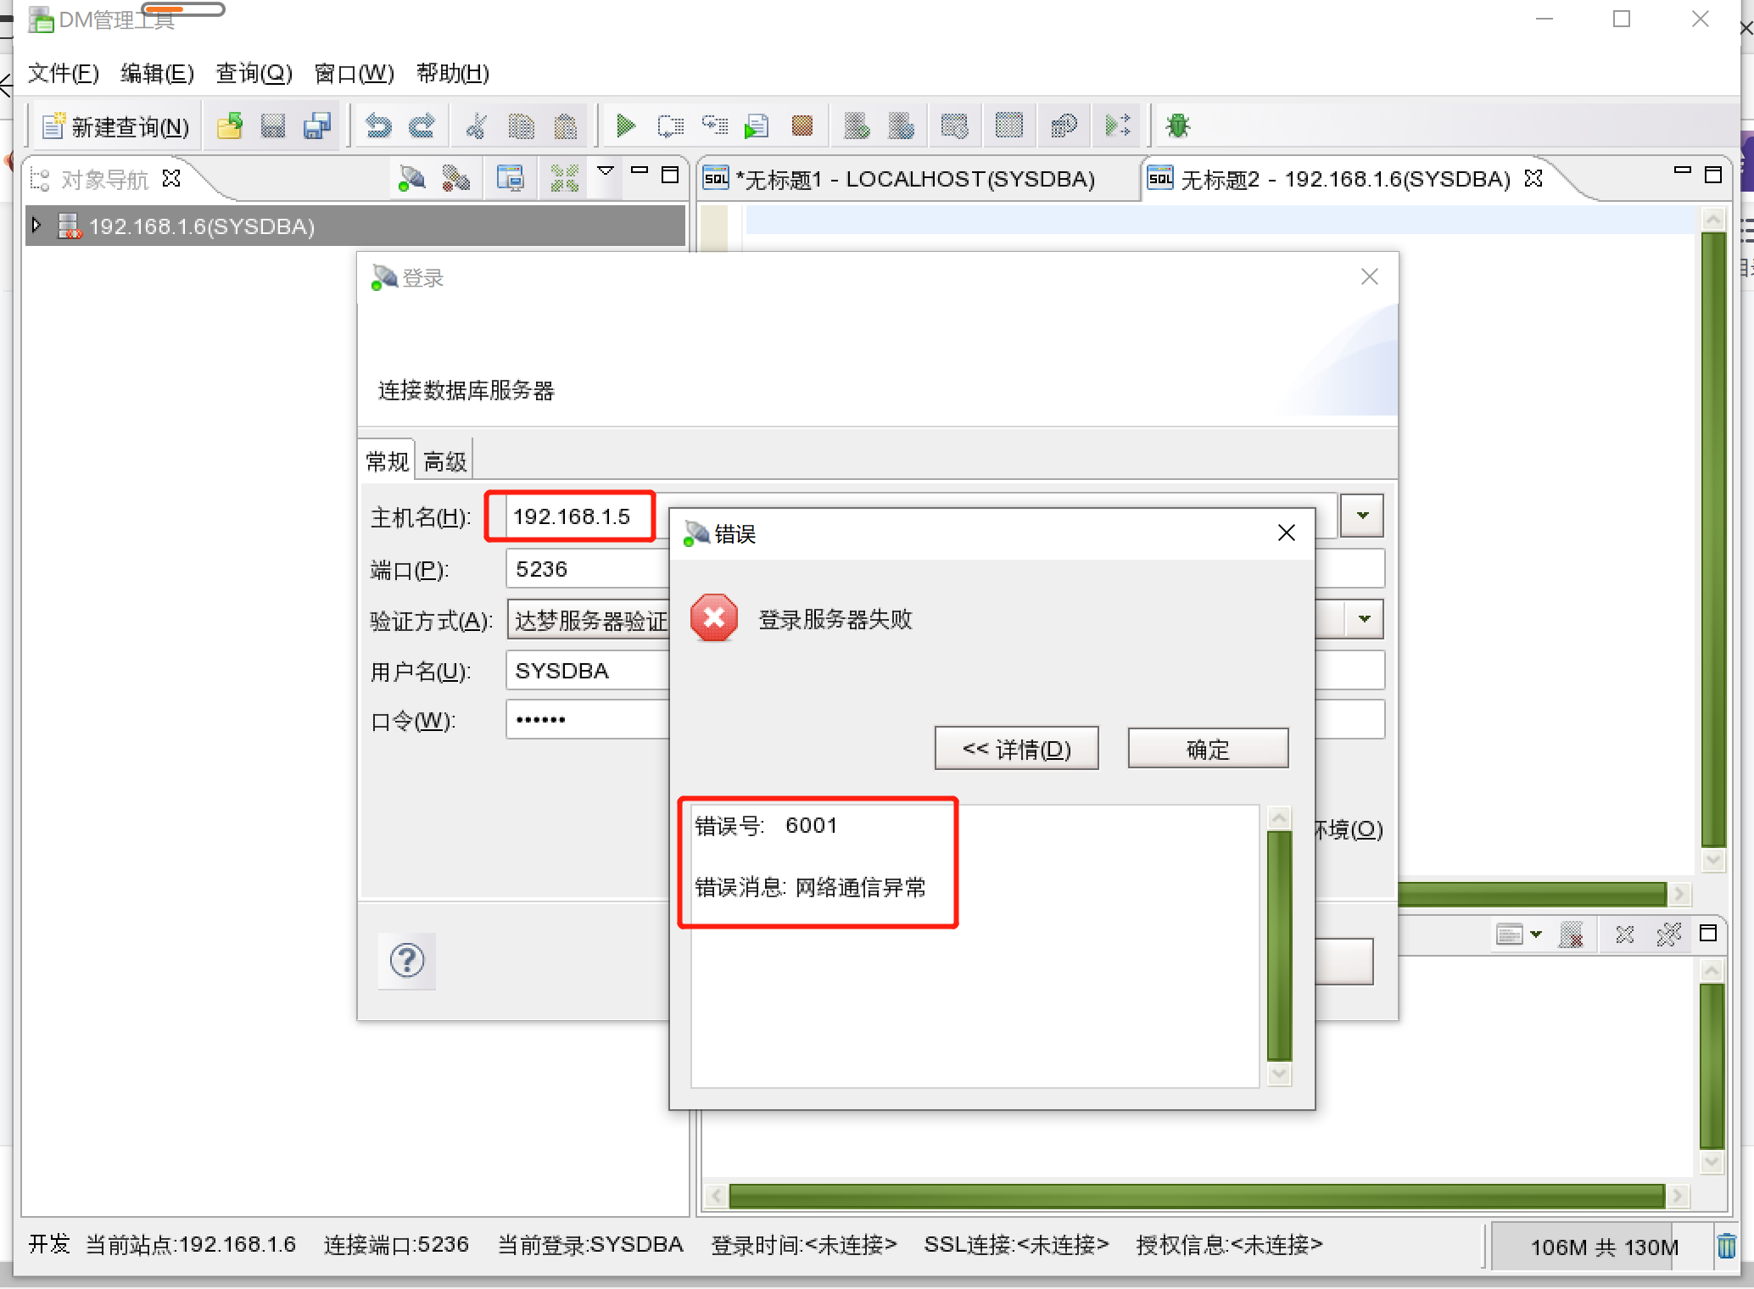Screen dimensions: 1754x1289
Task: Click New Query 新建查询(N) button
Action: [x=117, y=127]
